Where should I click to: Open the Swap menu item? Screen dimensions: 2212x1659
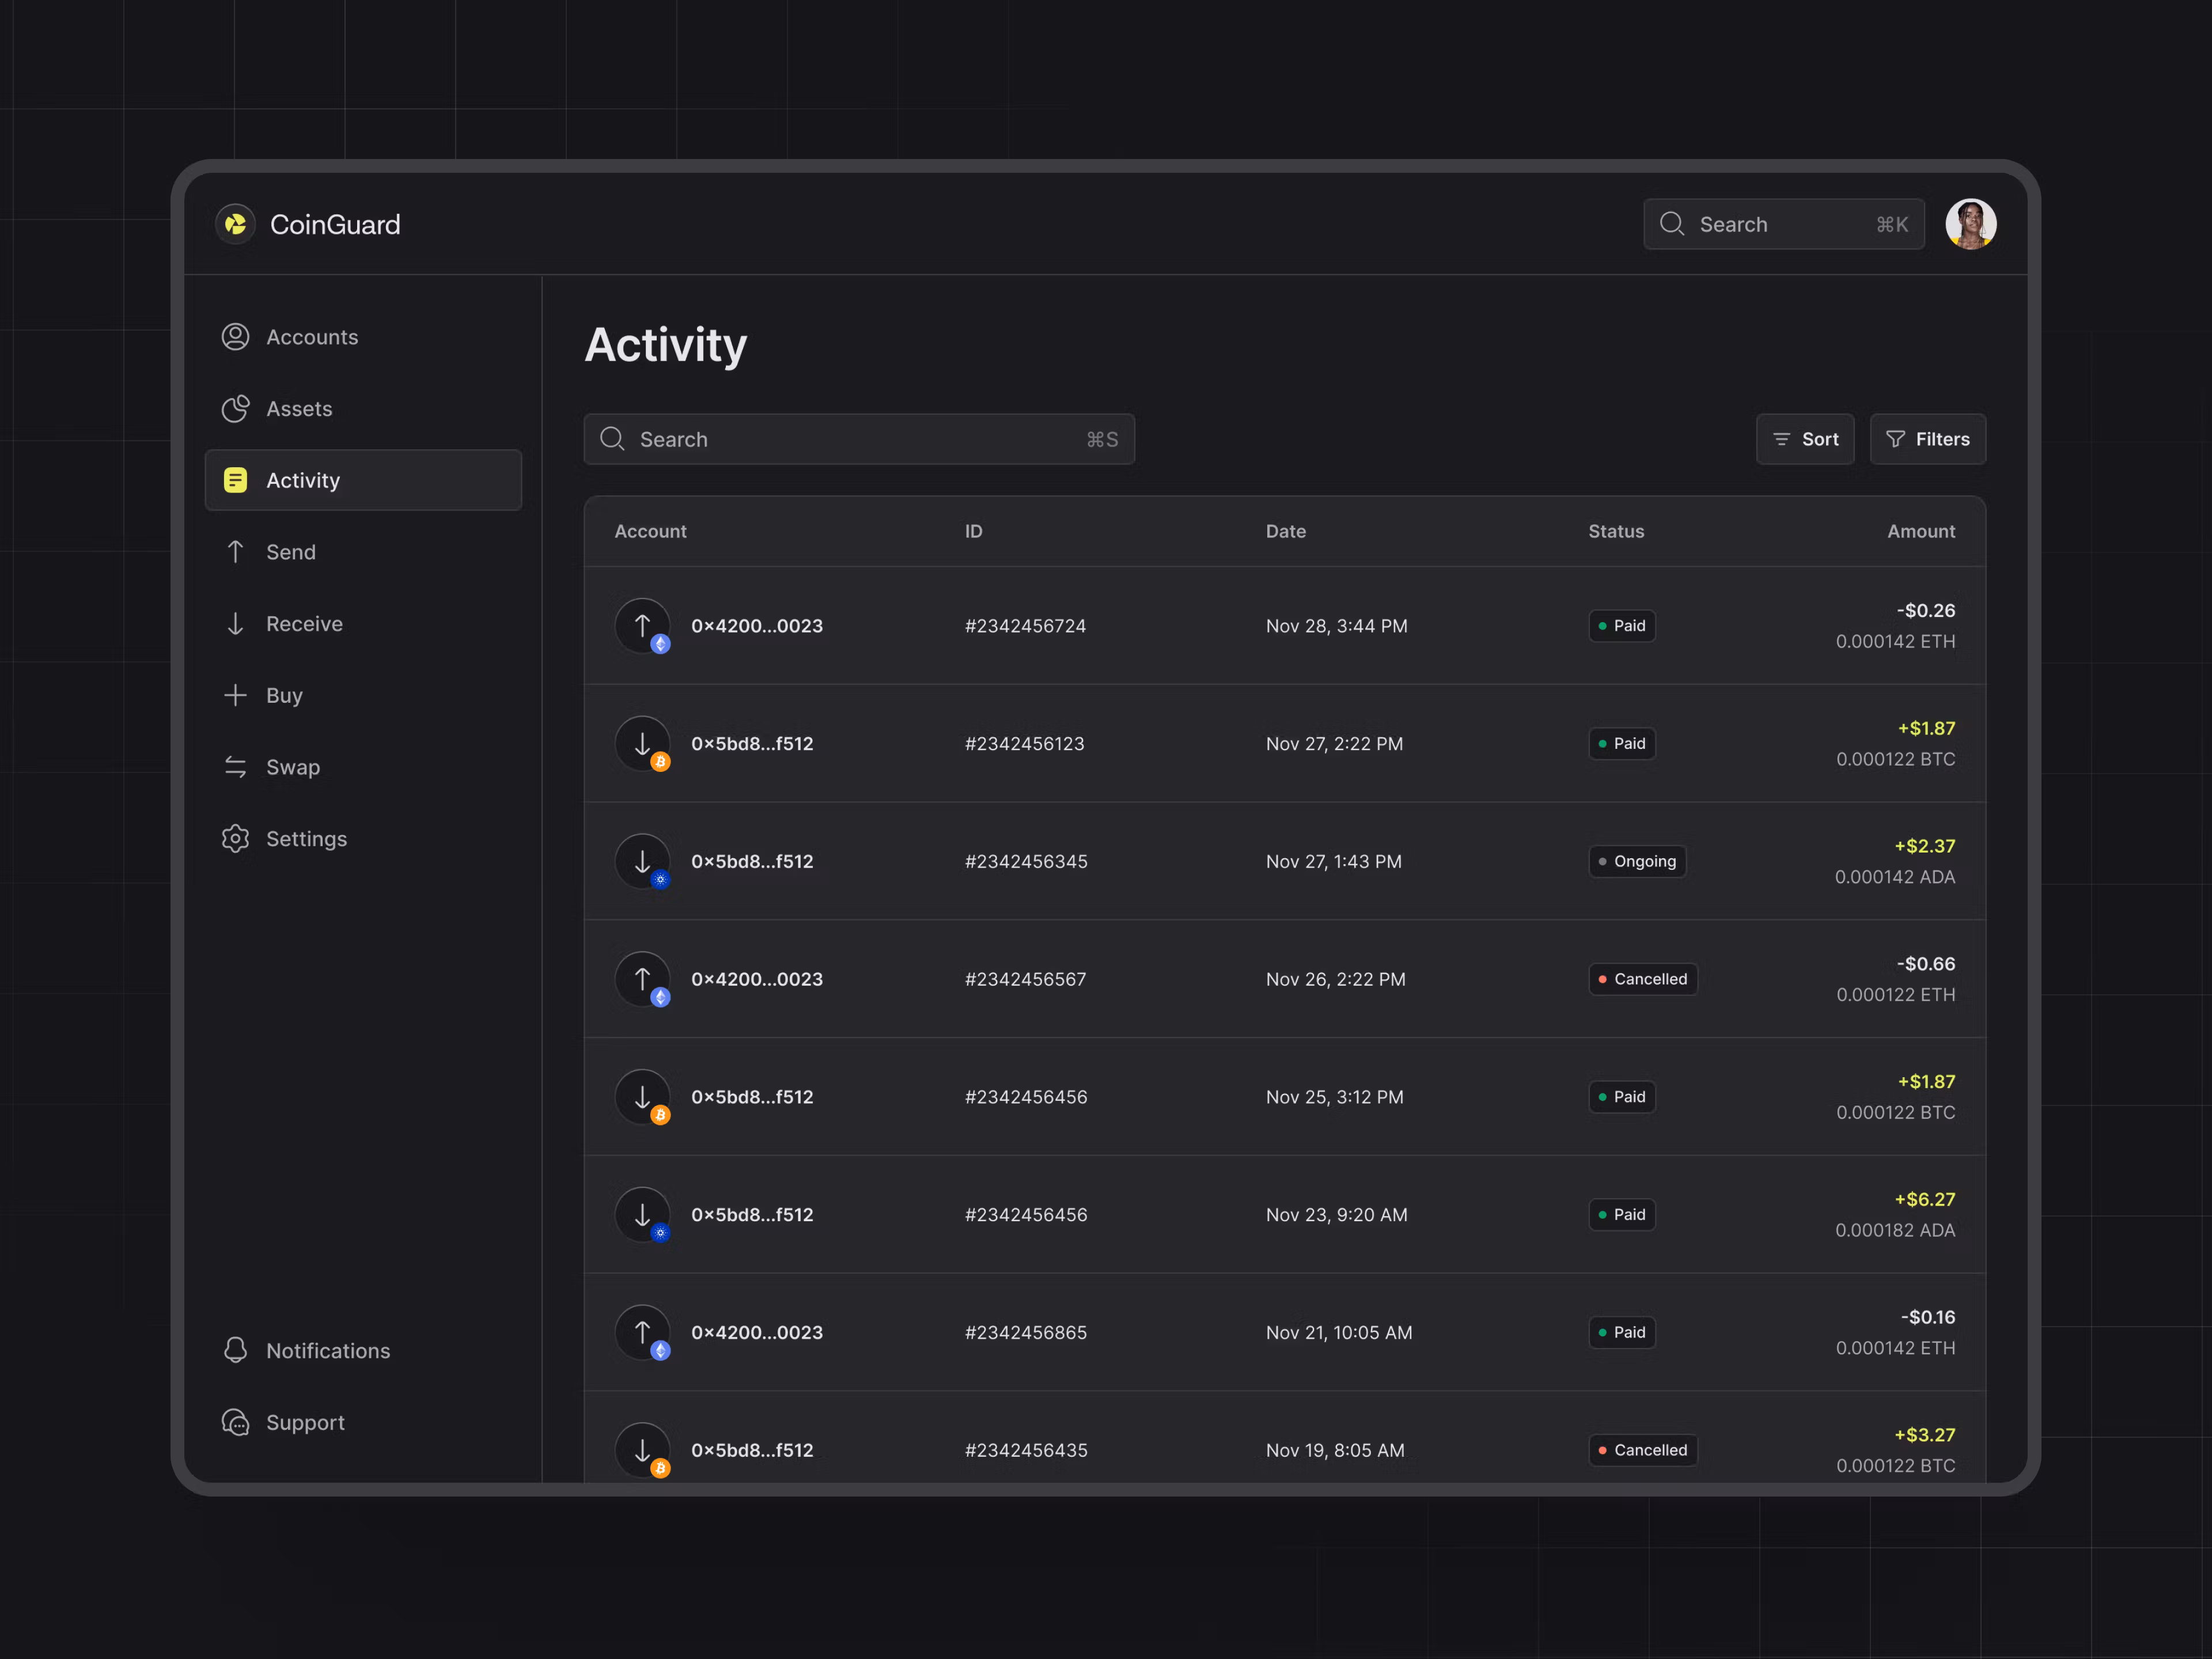[x=292, y=767]
